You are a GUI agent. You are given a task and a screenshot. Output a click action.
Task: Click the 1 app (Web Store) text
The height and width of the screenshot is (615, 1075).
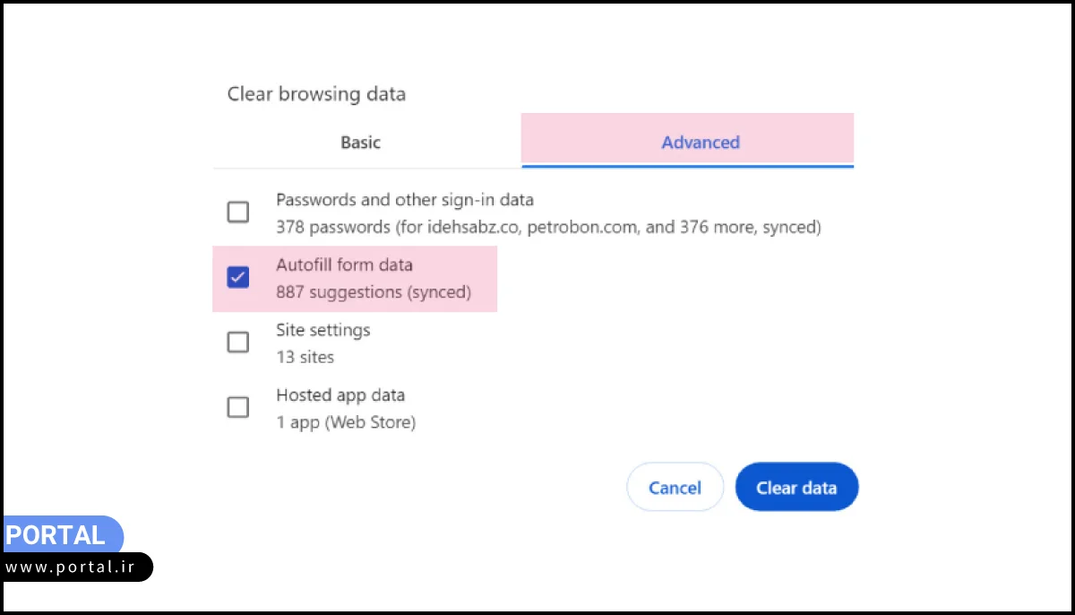346,422
